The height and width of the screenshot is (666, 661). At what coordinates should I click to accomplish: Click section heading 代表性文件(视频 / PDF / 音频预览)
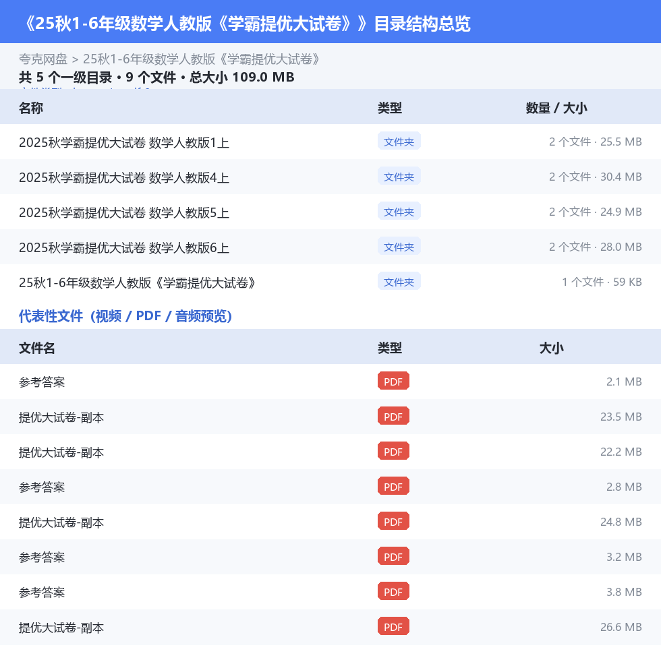click(x=125, y=316)
